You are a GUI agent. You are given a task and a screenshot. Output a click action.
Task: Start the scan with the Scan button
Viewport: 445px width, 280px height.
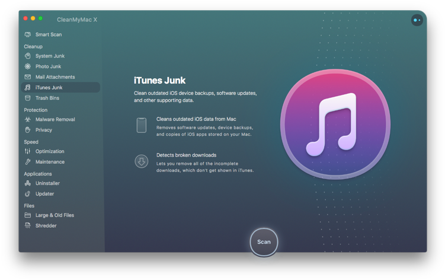264,242
